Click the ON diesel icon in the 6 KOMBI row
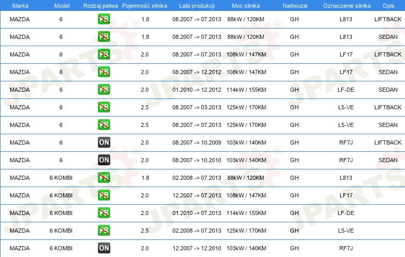Screen dimensions: 405x257 click(x=104, y=248)
